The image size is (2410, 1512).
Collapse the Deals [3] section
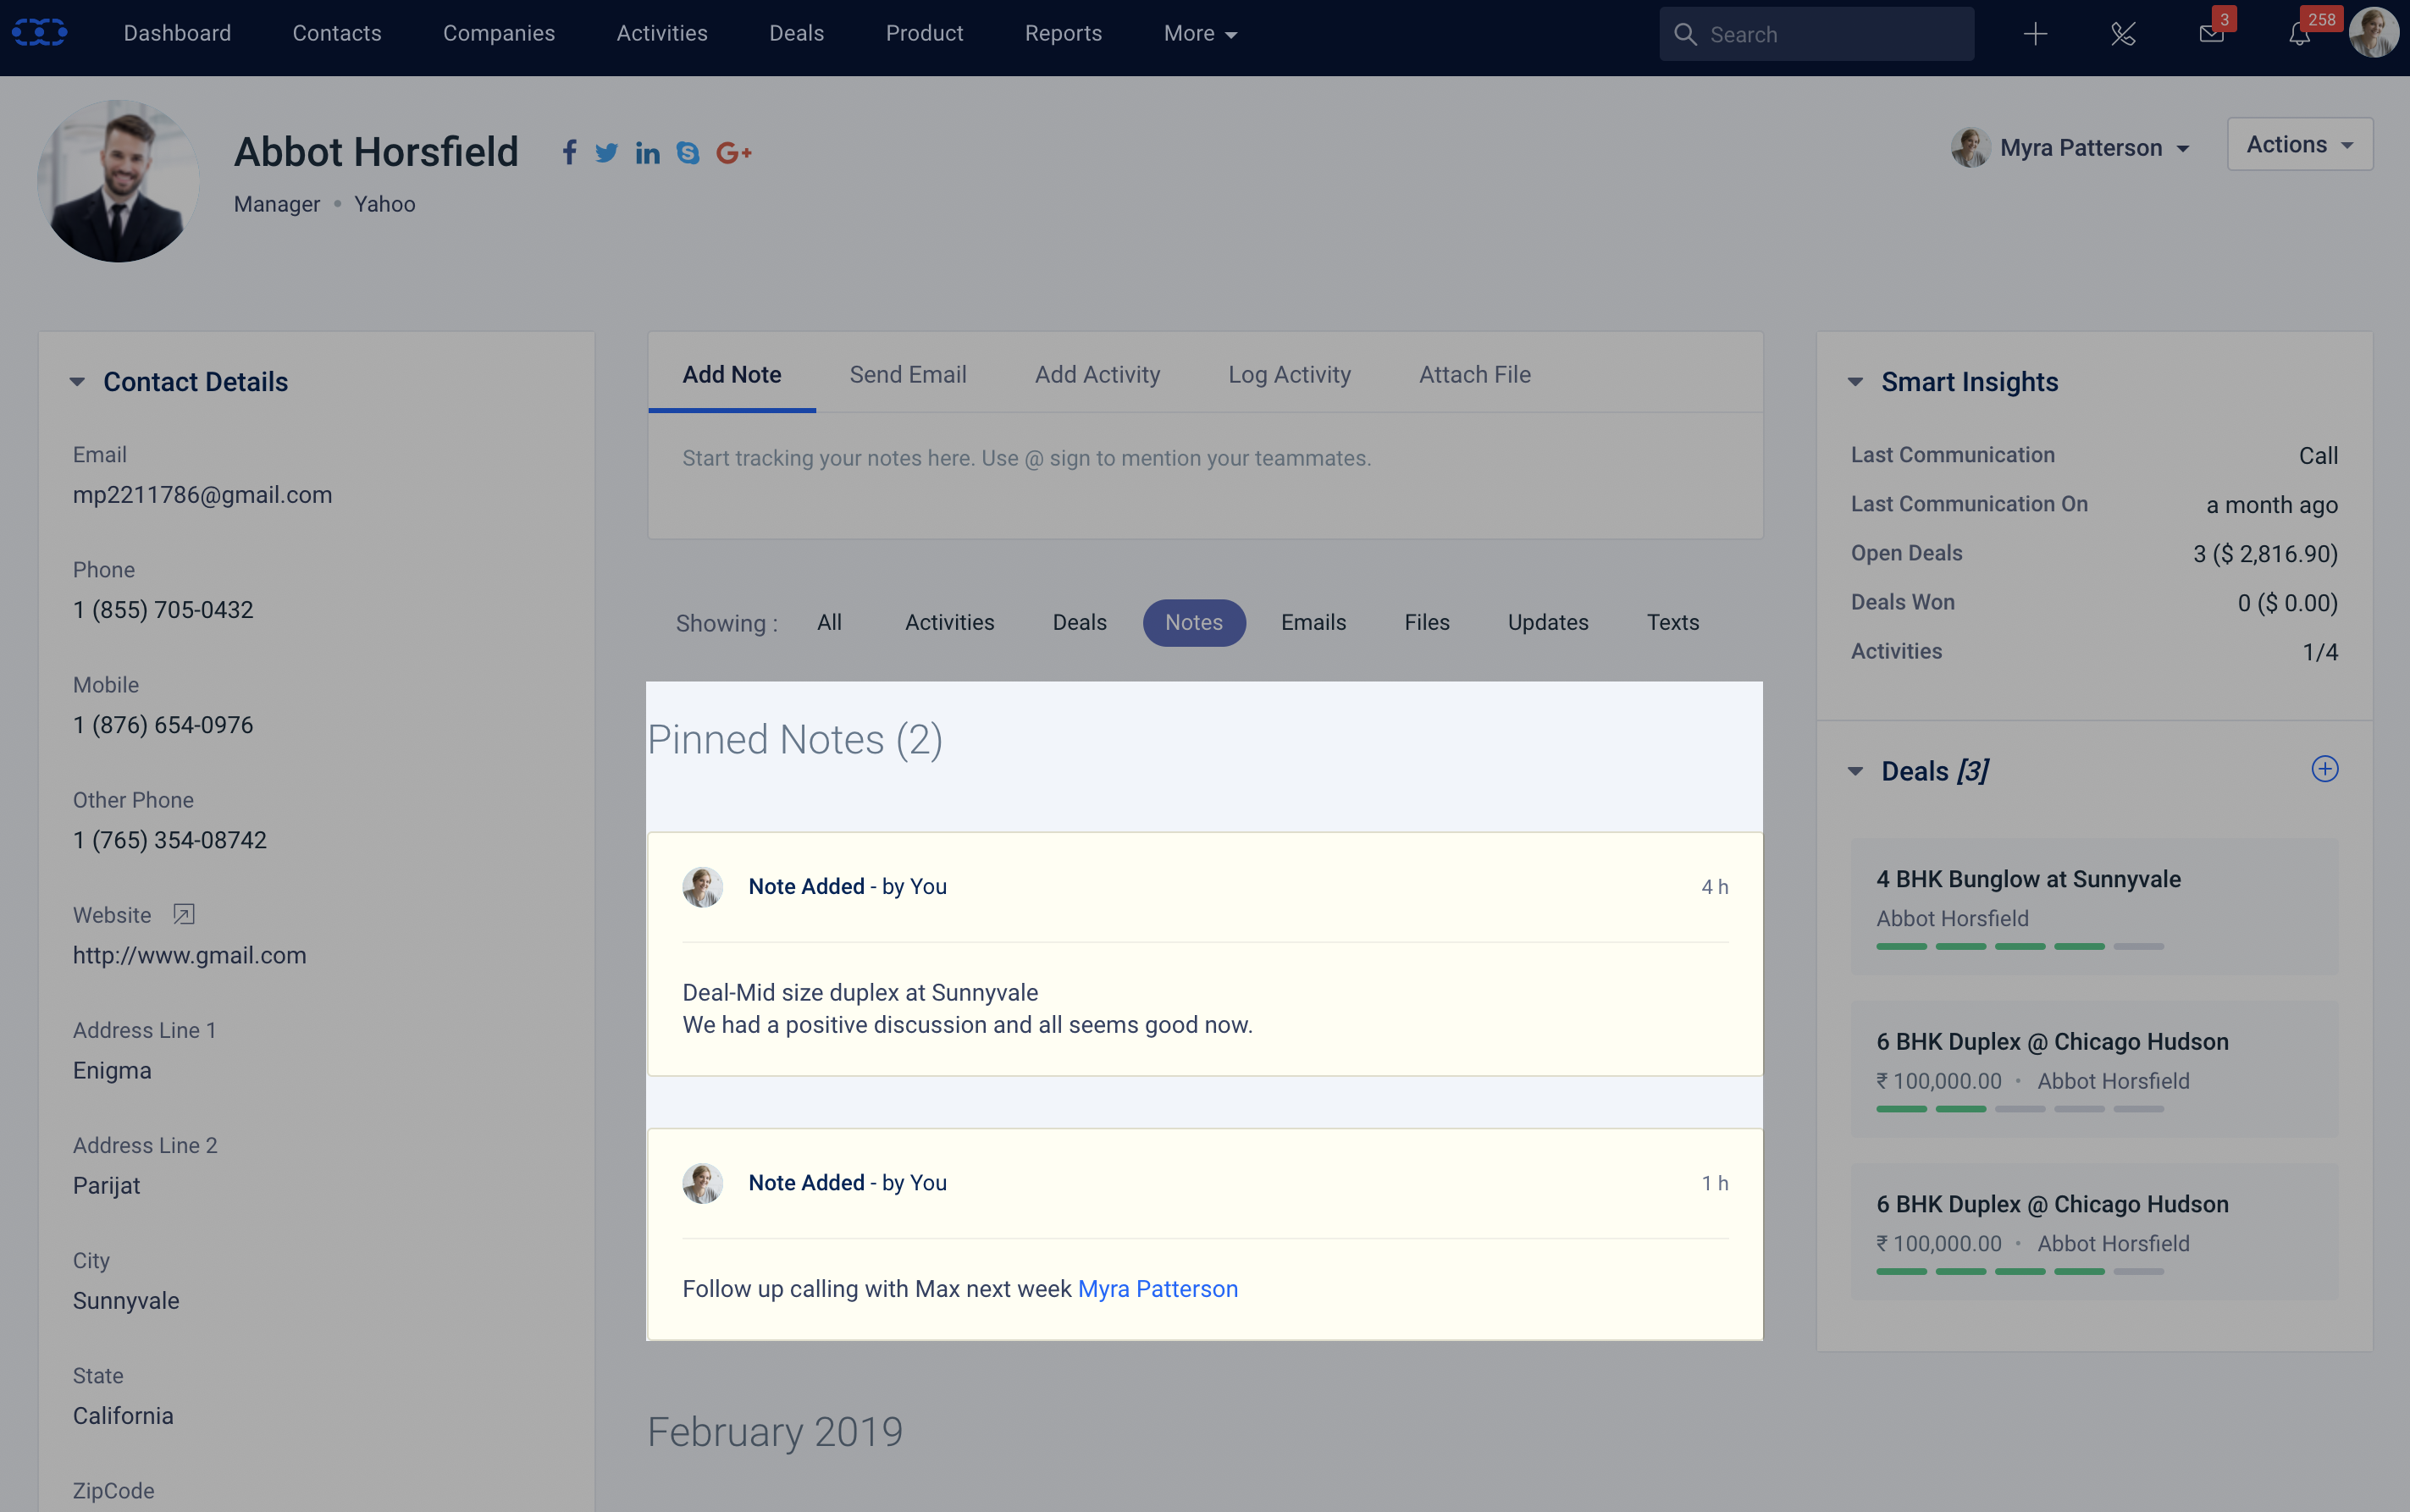point(1855,771)
